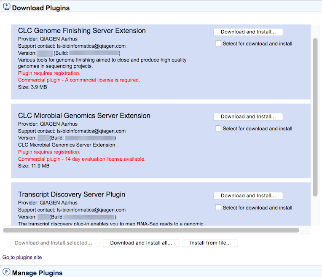Click the CLC Microbial Genomics Server Extension heading

pos(84,116)
